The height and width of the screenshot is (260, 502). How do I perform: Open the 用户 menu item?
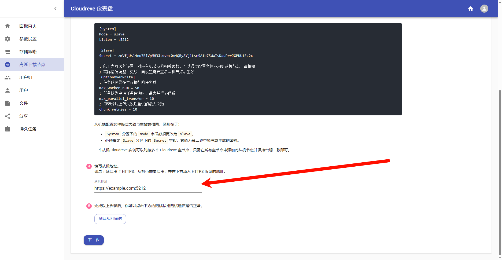pos(32,90)
